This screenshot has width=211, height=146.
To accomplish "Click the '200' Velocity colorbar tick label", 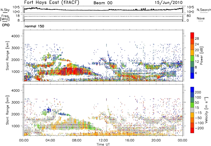I will click(x=198, y=92).
